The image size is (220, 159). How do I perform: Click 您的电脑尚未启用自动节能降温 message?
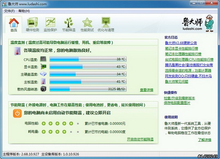(x=67, y=113)
